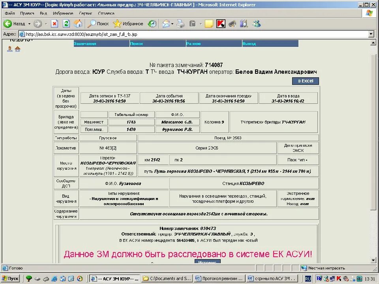379x284 pixels.
Task: Click the media player quick launch icon
Action: click(x=79, y=278)
